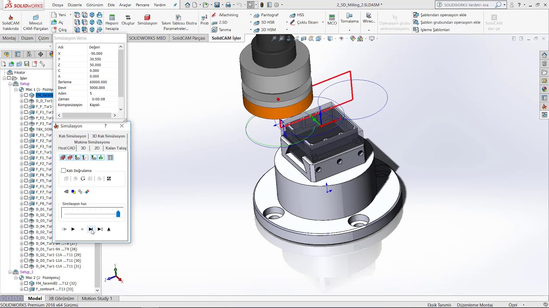Skip to next operation in simulation
Screen dimensions: 549x308
pyautogui.click(x=100, y=229)
